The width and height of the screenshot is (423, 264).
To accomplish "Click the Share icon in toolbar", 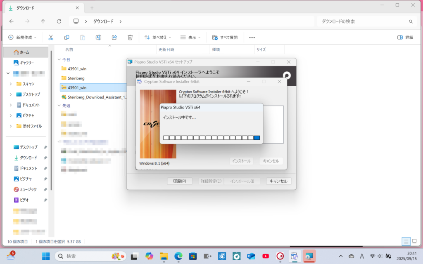I will point(114,37).
